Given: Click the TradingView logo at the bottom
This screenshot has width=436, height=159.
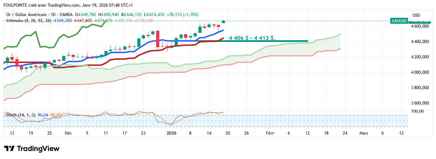Looking at the screenshot, I should click(32, 149).
